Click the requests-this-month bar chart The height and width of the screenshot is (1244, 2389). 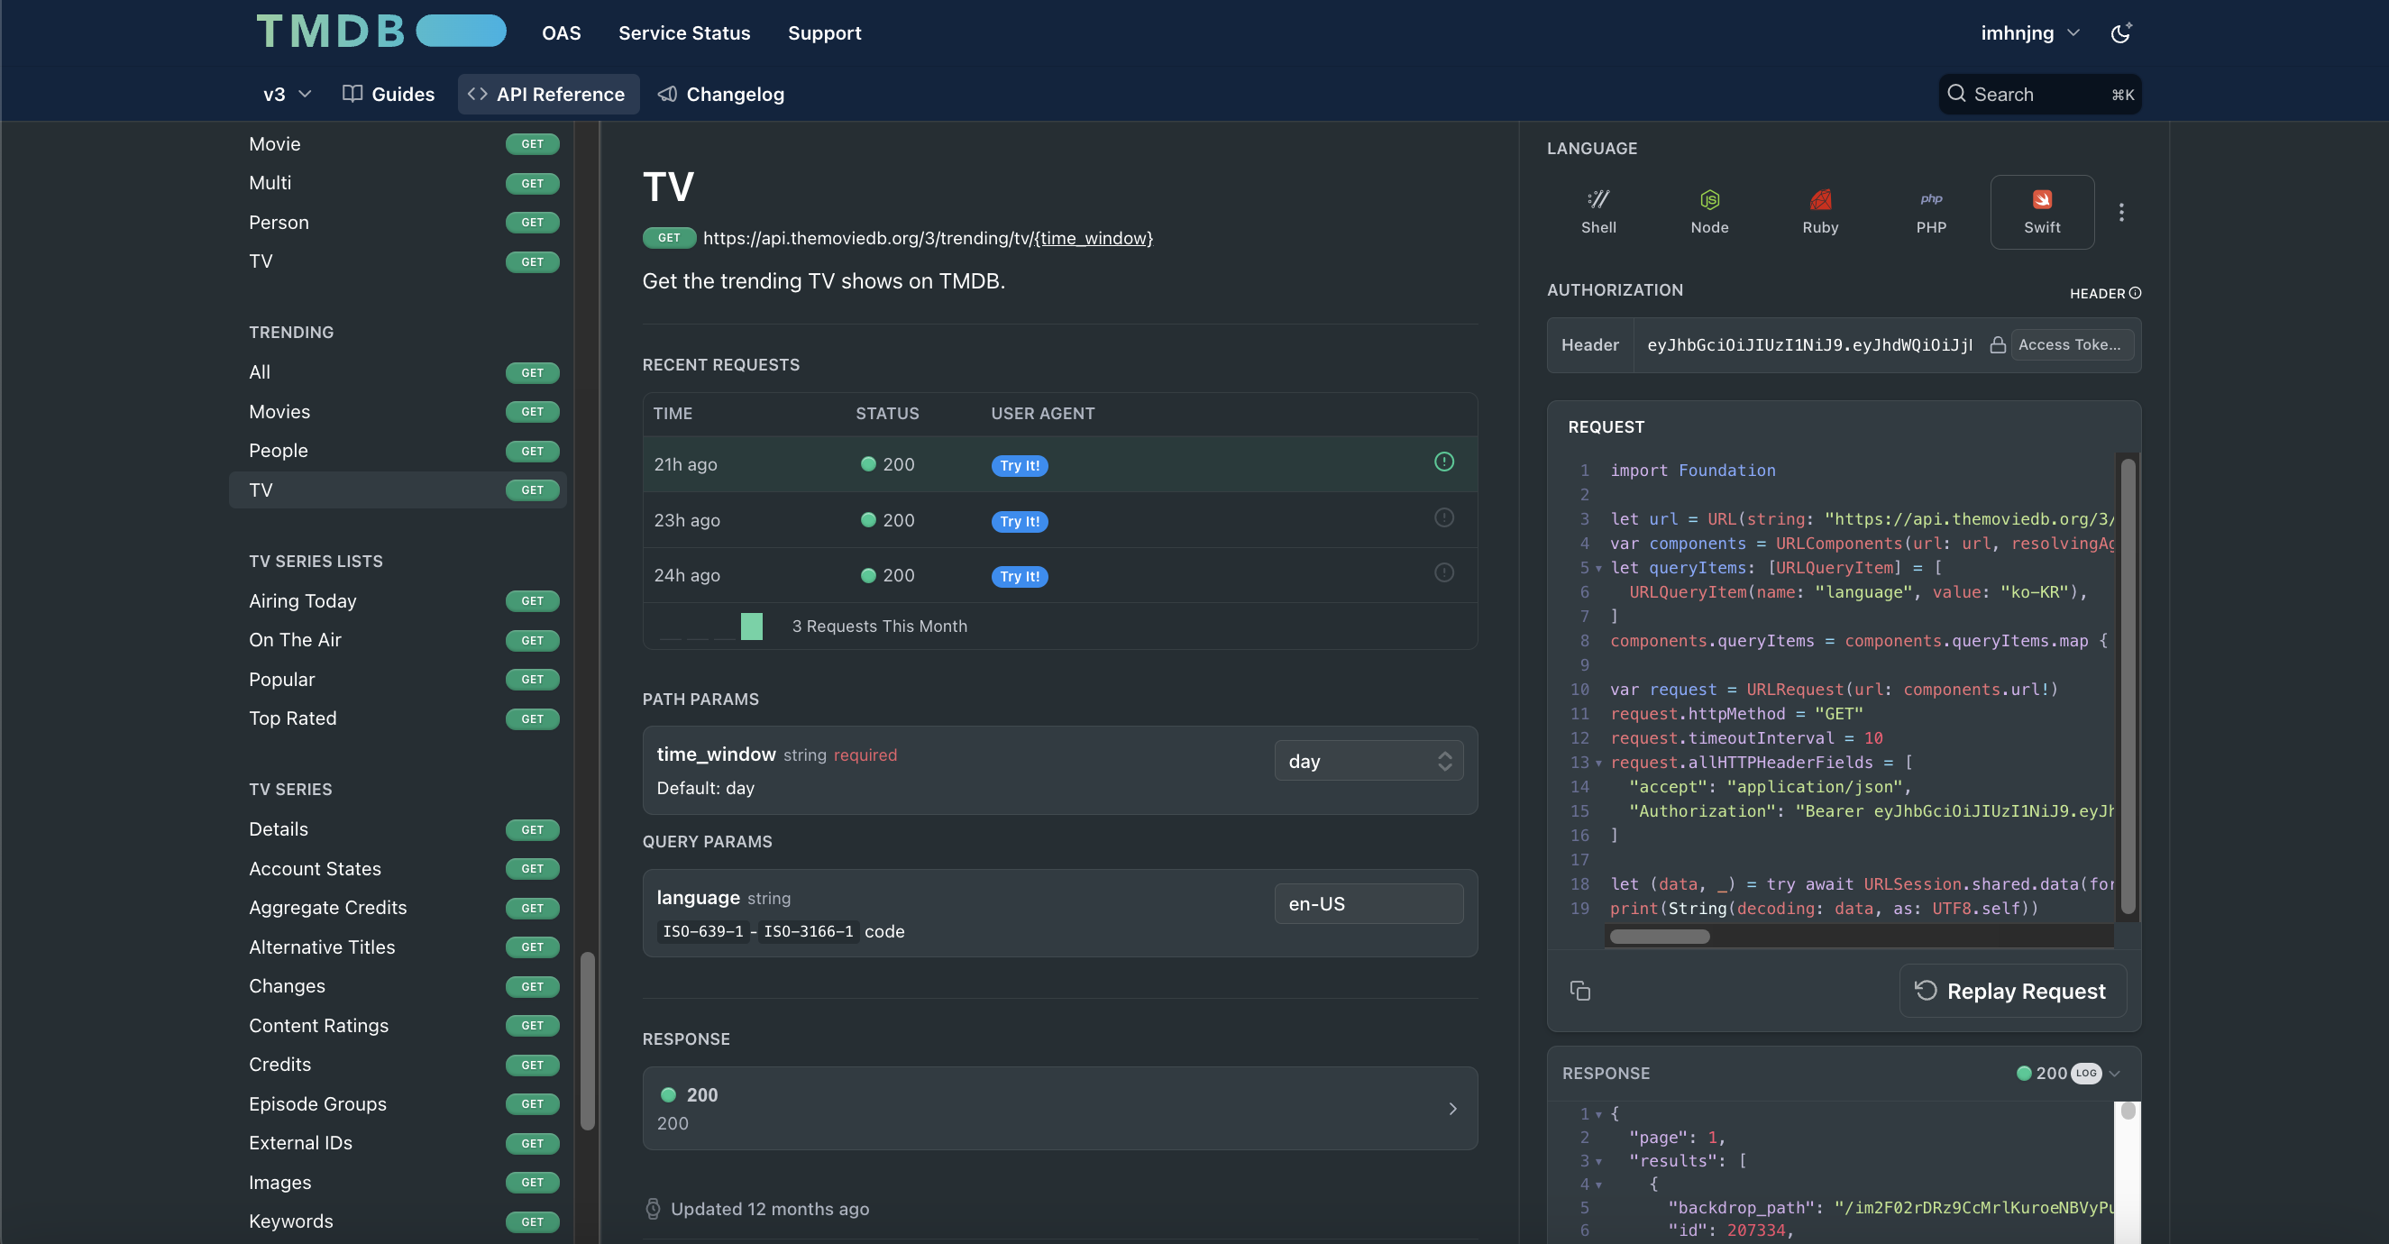(710, 627)
